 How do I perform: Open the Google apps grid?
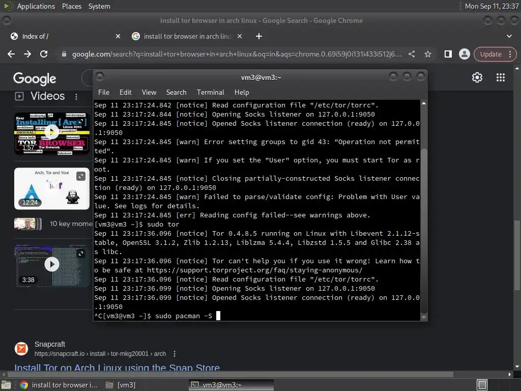[501, 77]
